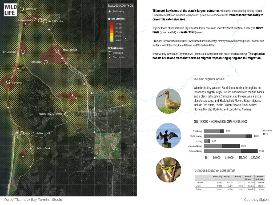
Task: Click the '100-150' species range label
Action: 118,36
